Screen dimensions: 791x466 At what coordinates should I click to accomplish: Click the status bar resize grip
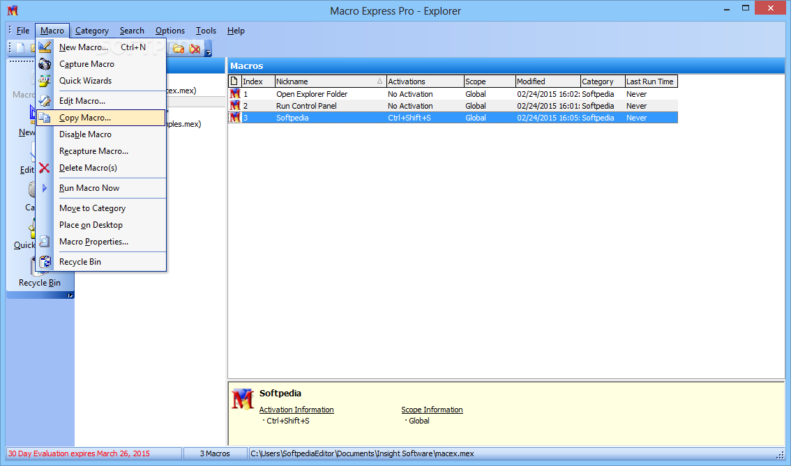coord(780,454)
